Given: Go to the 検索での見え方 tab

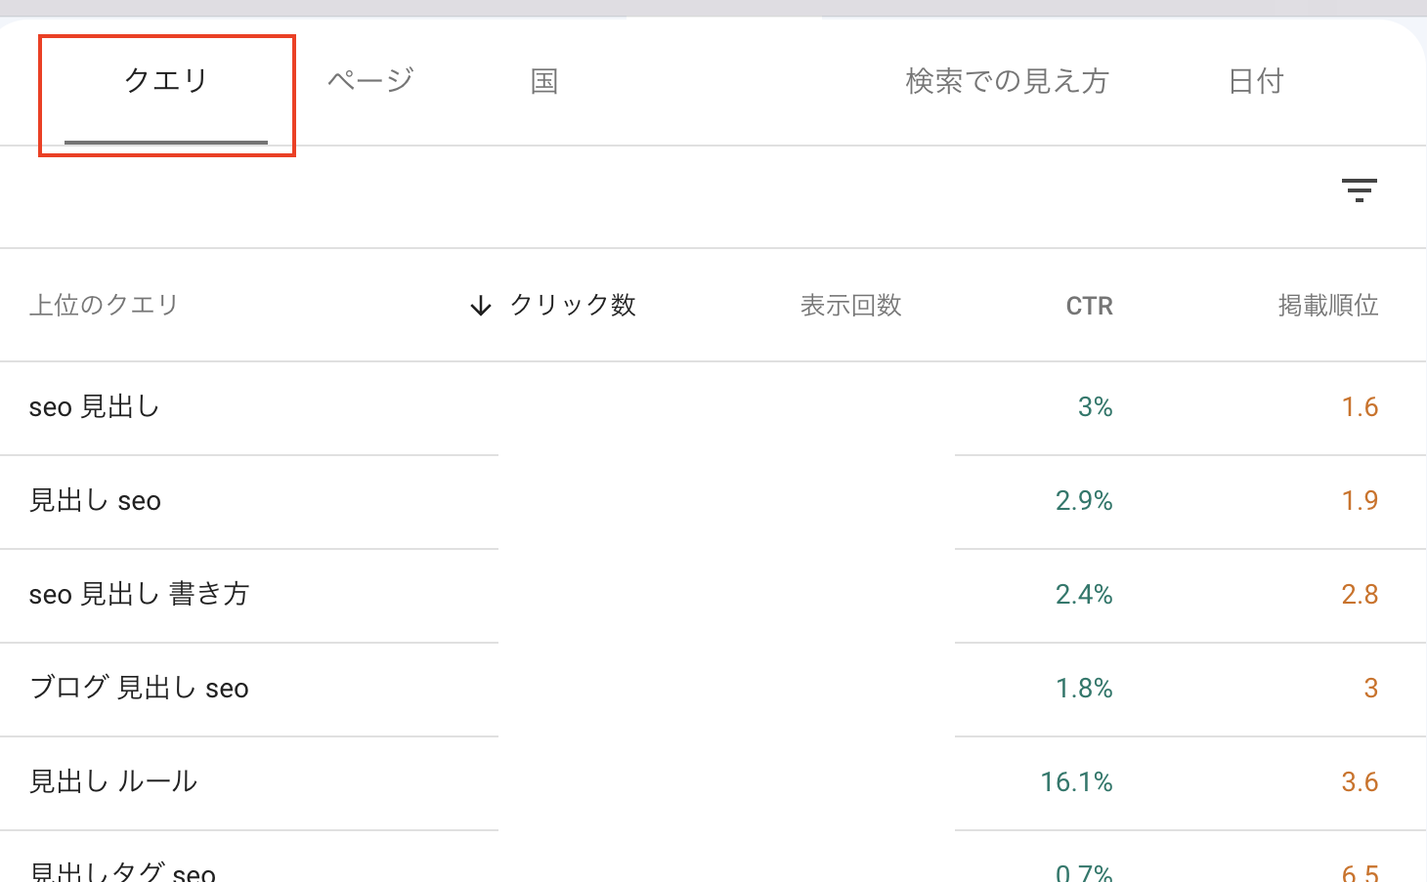Looking at the screenshot, I should [1007, 81].
